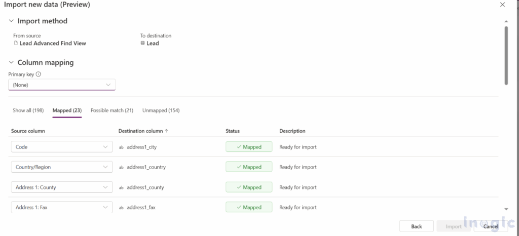Select the Possible match (21) tab
Image resolution: width=519 pixels, height=236 pixels.
click(x=112, y=110)
